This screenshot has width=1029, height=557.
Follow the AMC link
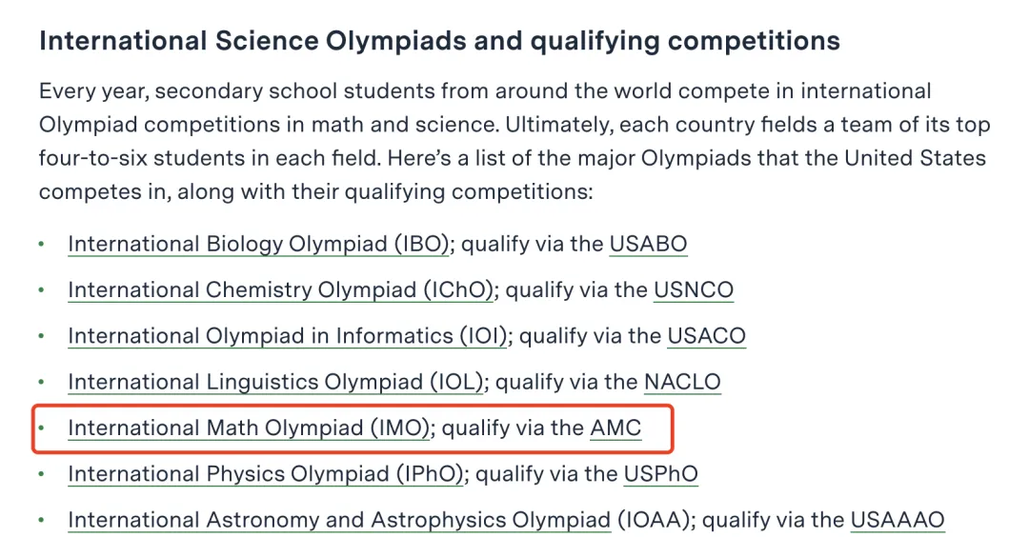[615, 428]
